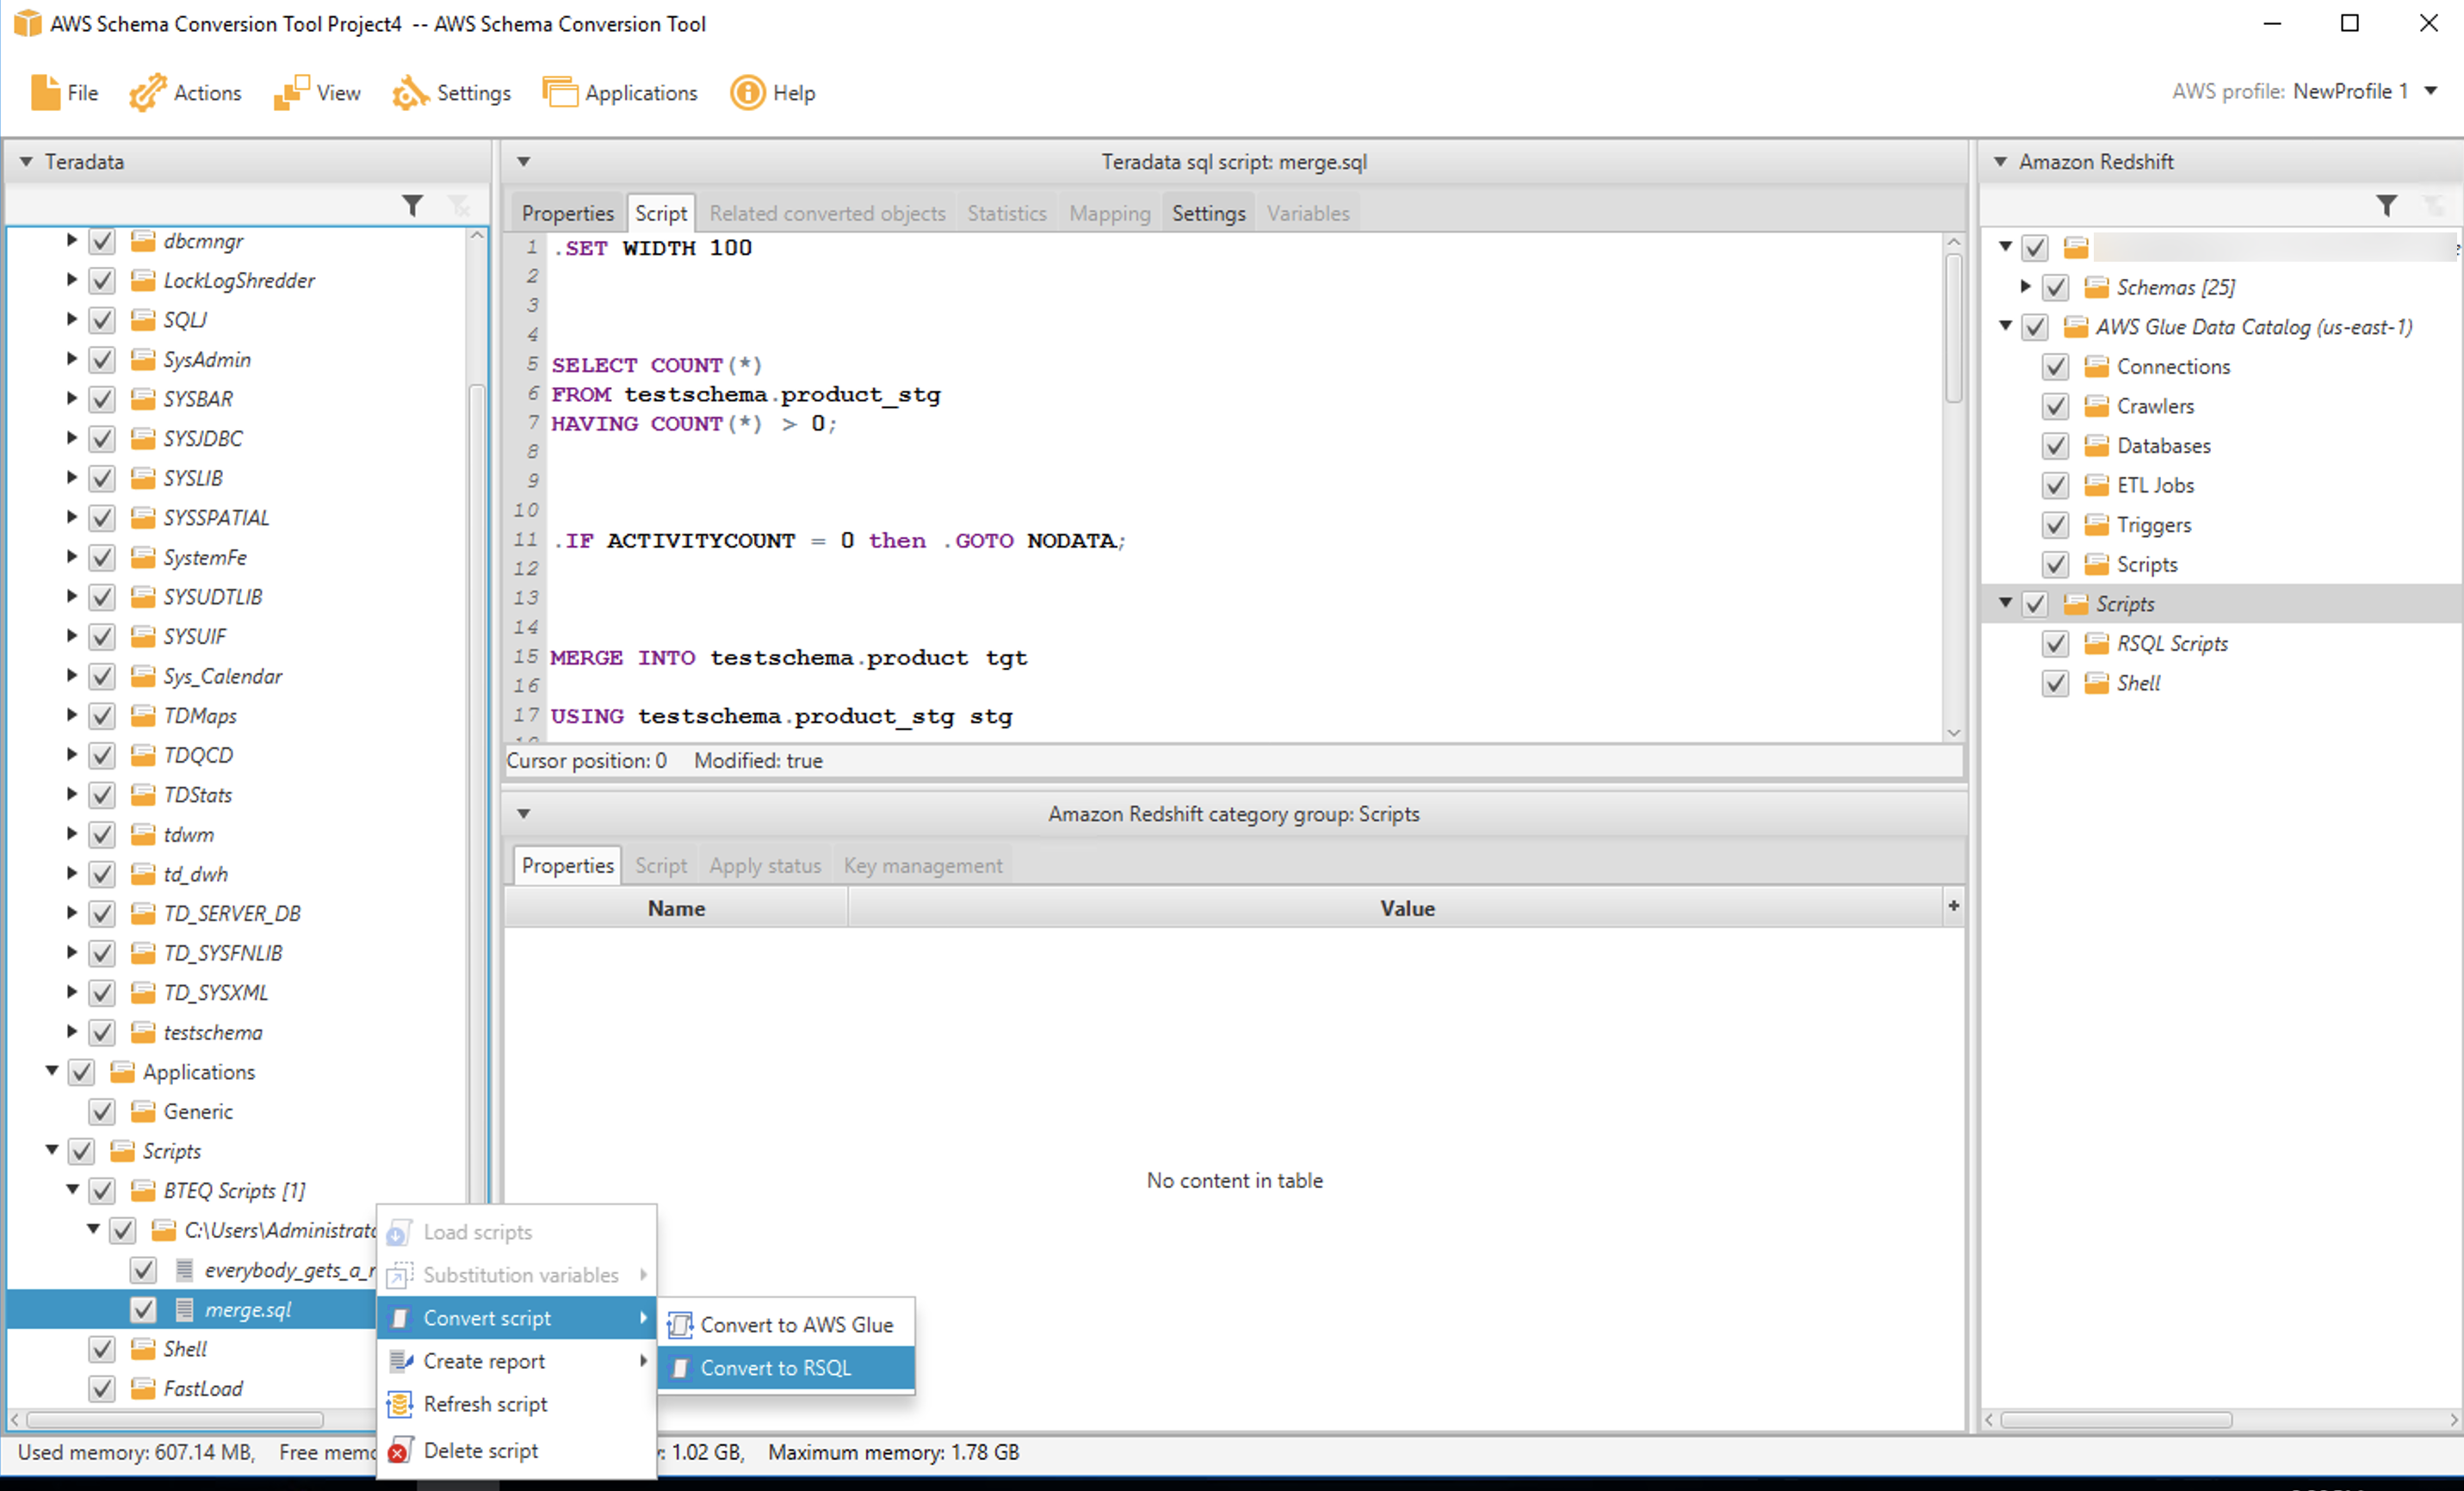Collapse the BTEQ Scripts [1] node

72,1190
